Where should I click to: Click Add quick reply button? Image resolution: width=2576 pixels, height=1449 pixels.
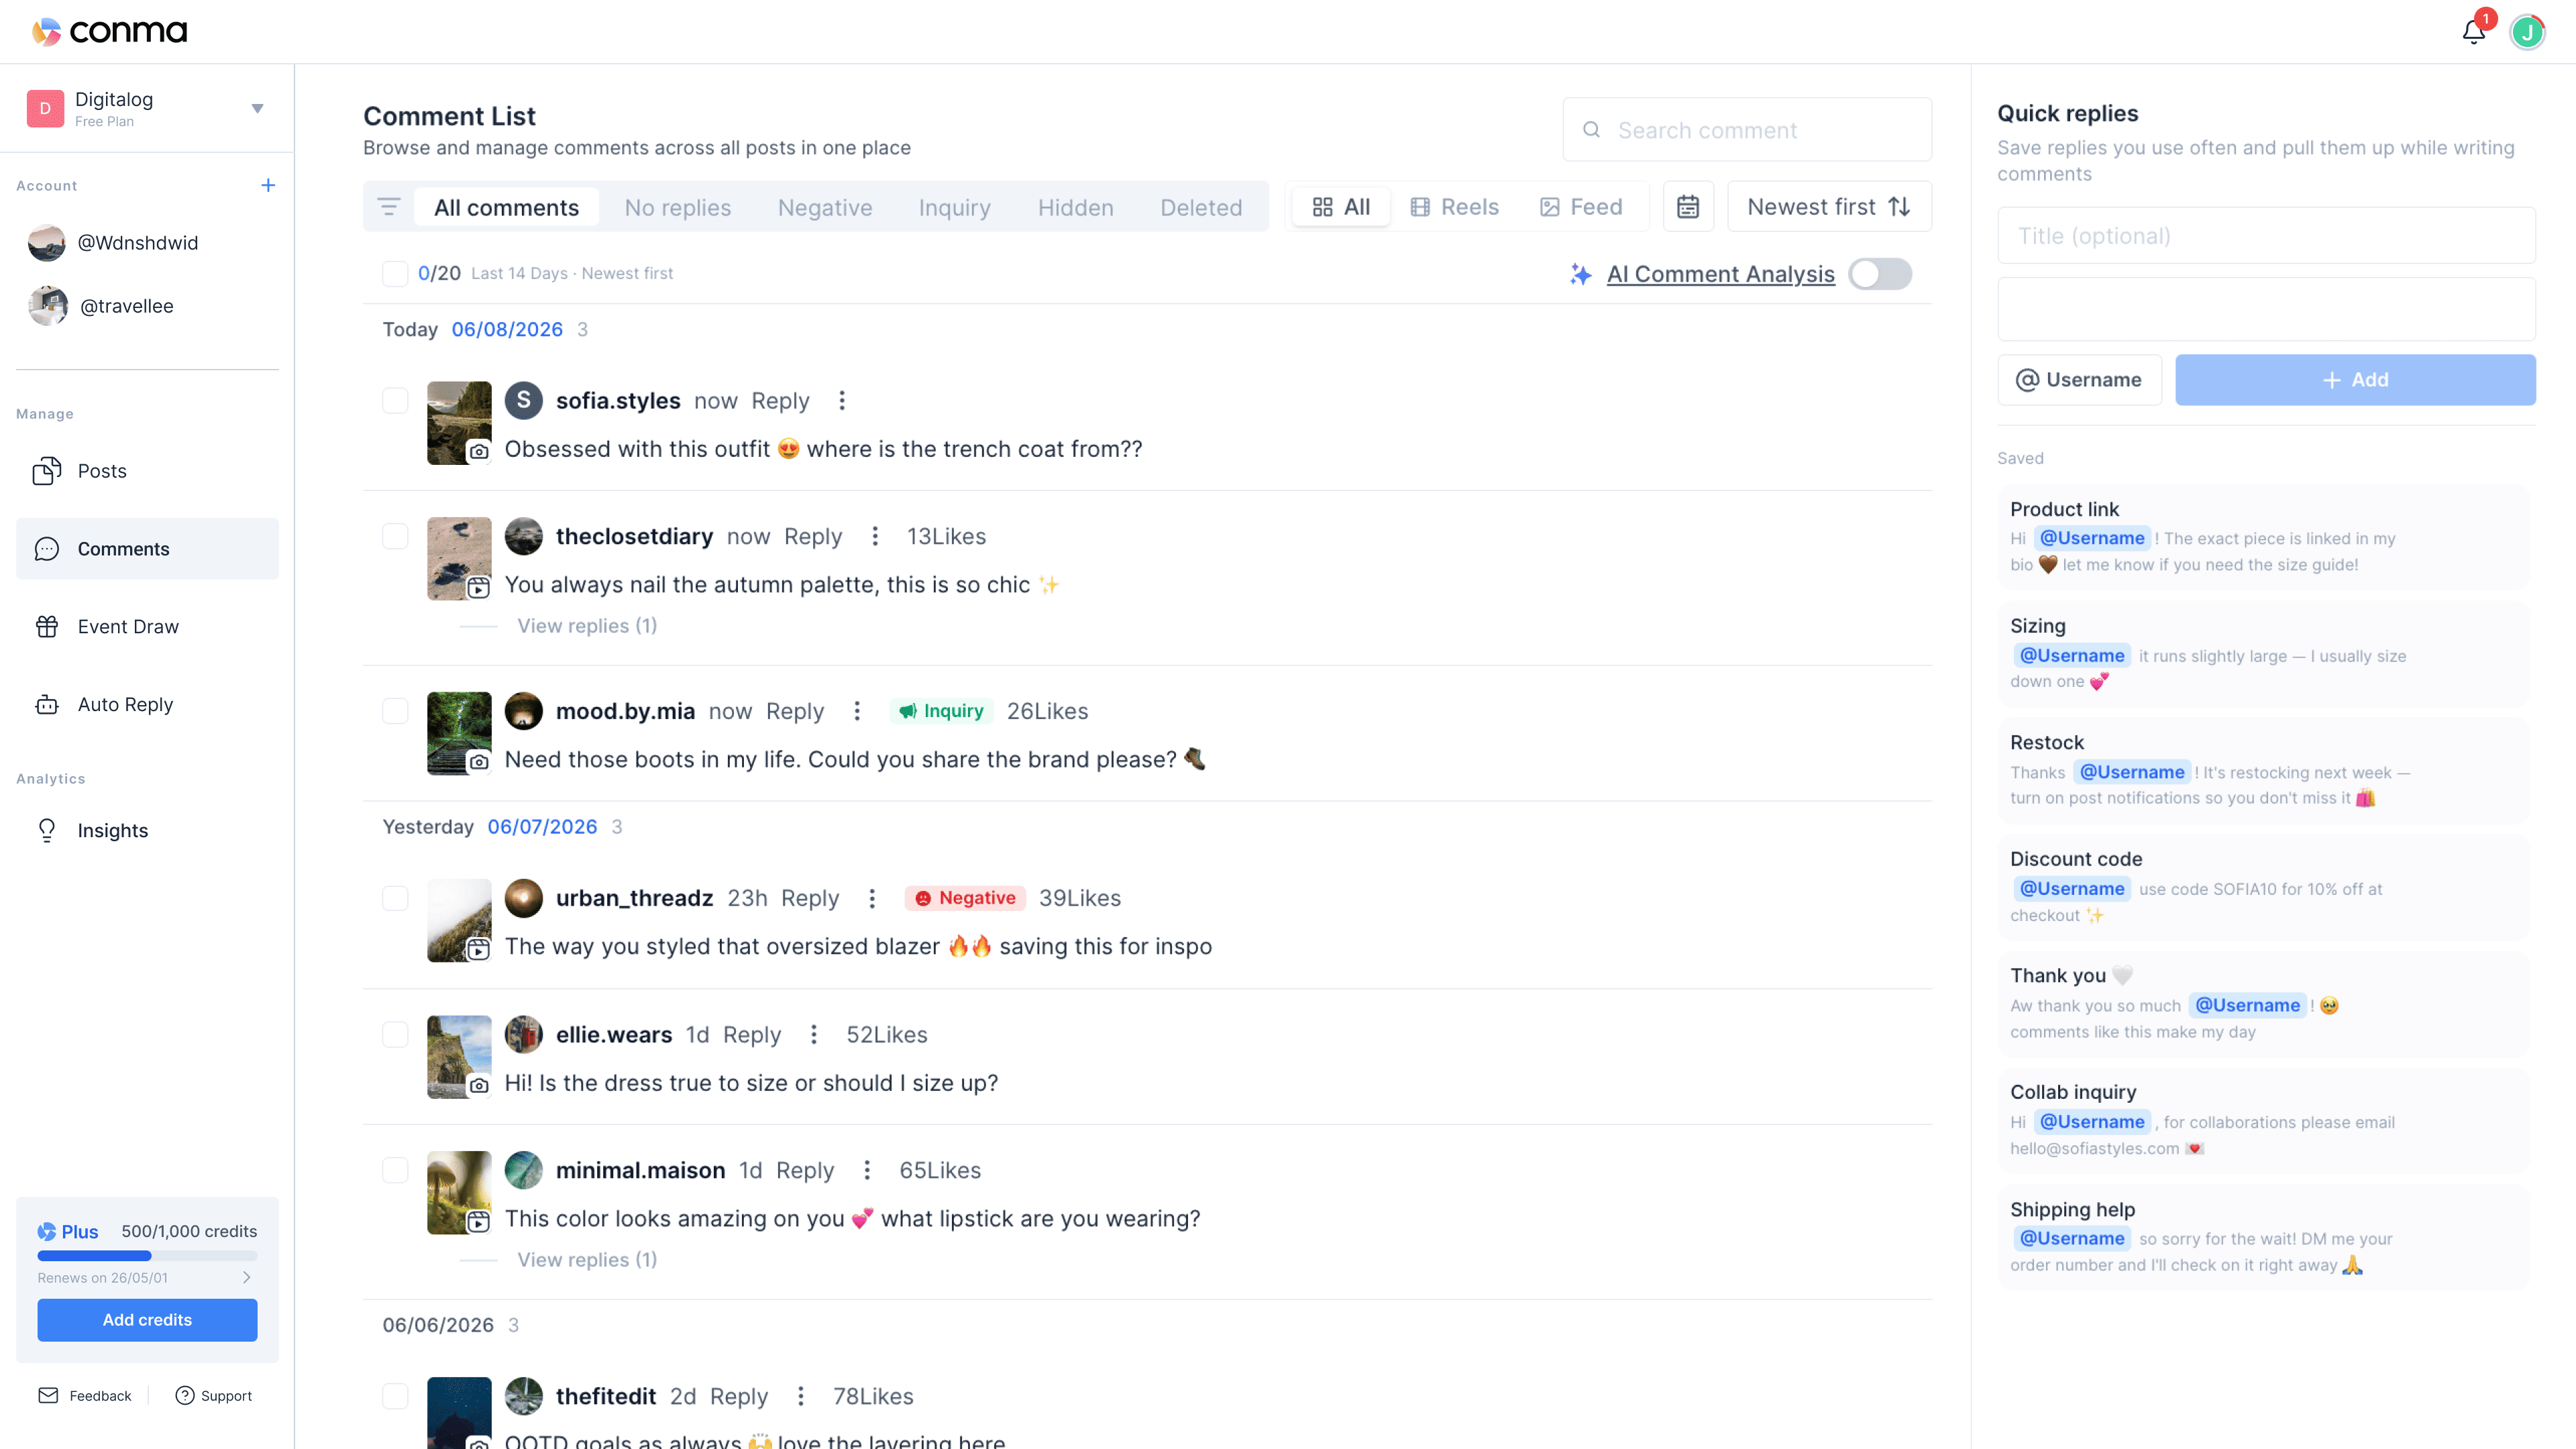[2355, 380]
